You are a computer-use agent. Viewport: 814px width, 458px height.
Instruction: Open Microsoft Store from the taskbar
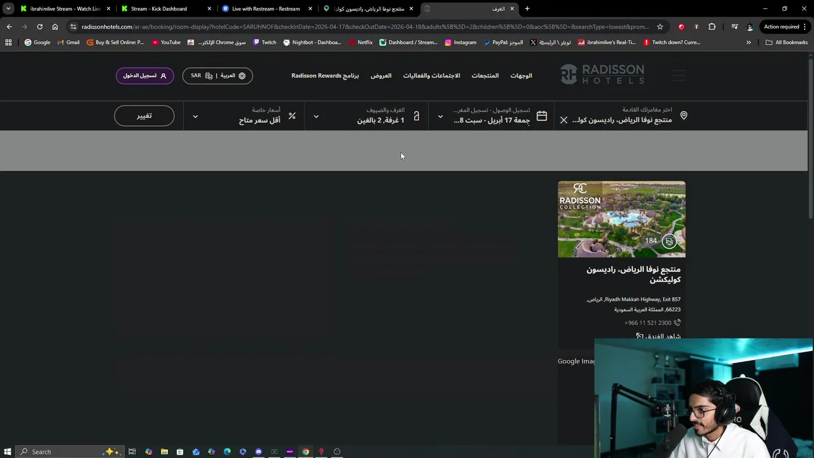(180, 452)
